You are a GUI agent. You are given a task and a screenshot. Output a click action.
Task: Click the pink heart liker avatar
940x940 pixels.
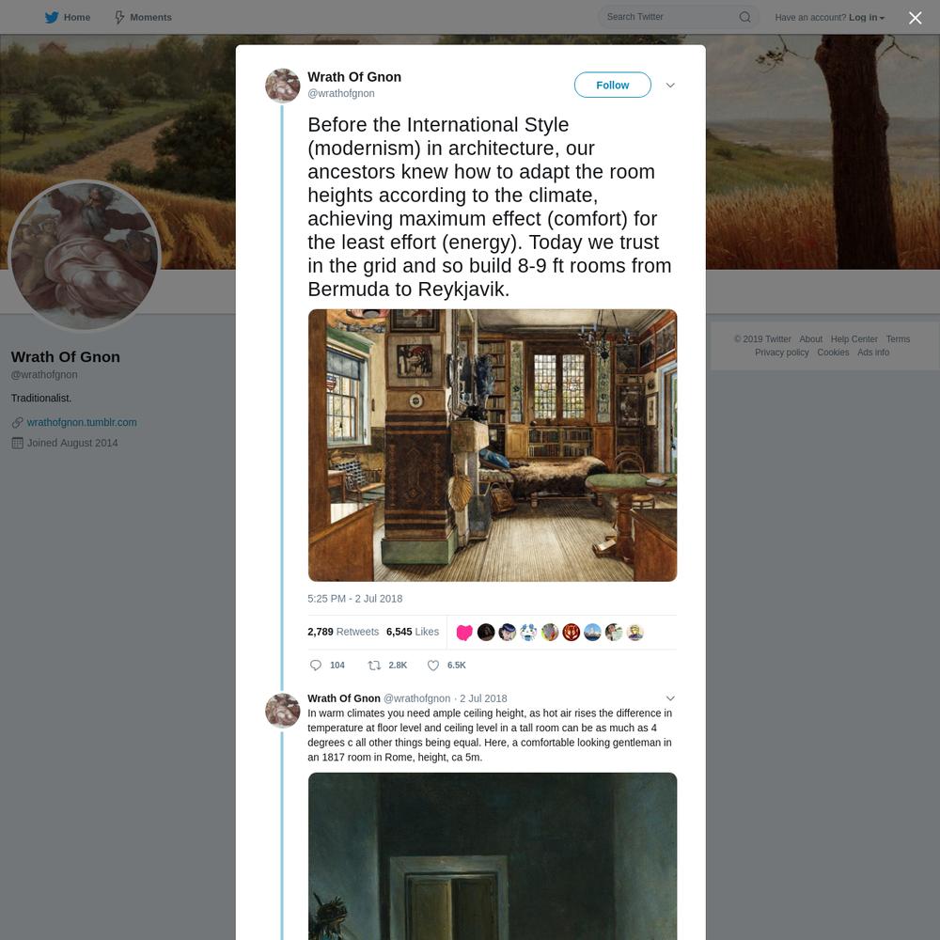coord(464,633)
